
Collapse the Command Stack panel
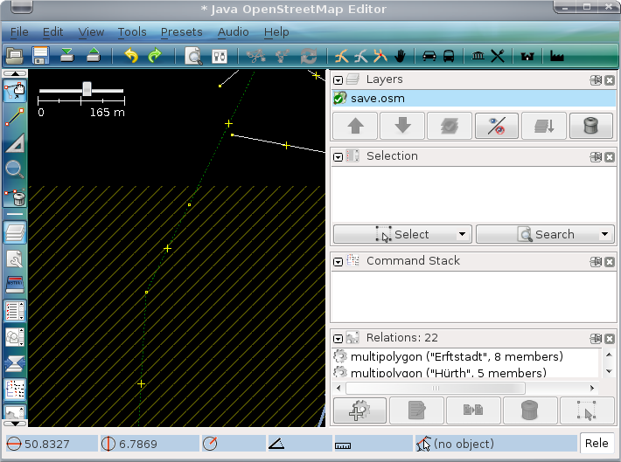tap(338, 261)
